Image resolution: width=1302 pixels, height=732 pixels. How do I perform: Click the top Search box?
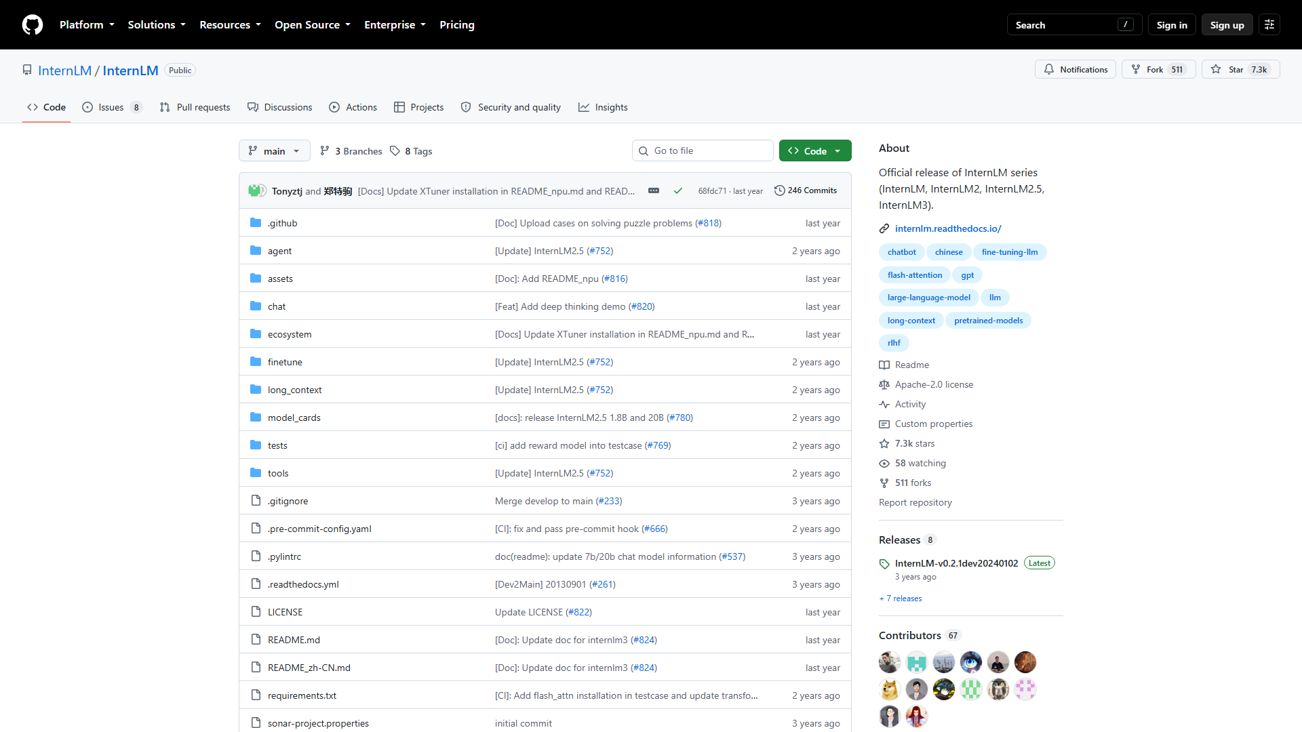click(x=1074, y=24)
